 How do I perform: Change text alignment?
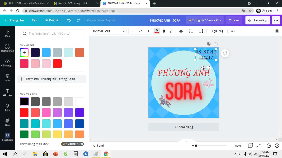(181, 31)
